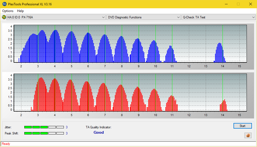Screen dimensions: 257x147
Task: Click the disc drive icon
Action: click(x=4, y=17)
